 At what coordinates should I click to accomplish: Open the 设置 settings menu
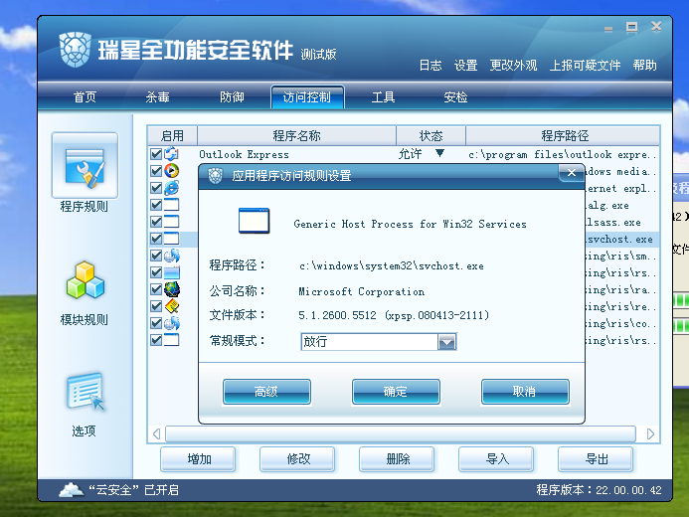[x=465, y=66]
